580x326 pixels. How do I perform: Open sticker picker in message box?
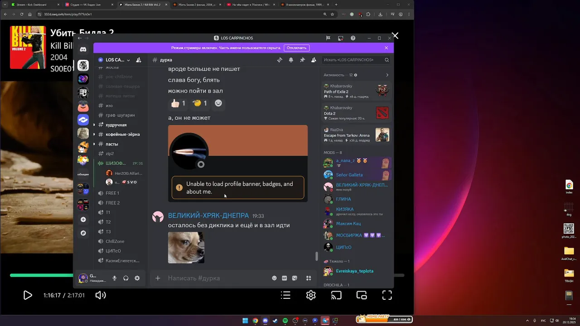295,278
